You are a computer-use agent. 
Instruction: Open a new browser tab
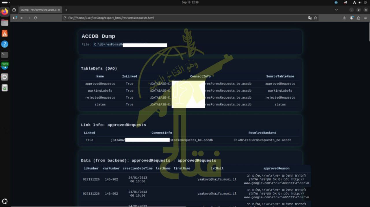[x=66, y=10]
